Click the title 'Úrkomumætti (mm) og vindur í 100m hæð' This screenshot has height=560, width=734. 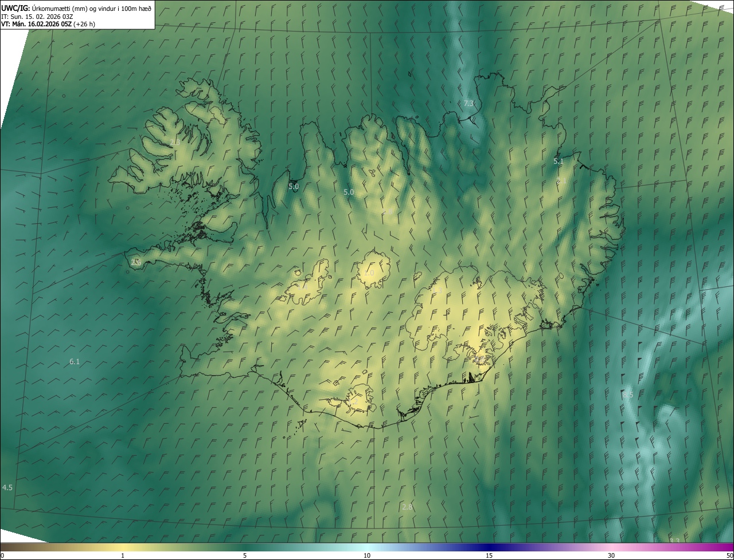(91, 8)
